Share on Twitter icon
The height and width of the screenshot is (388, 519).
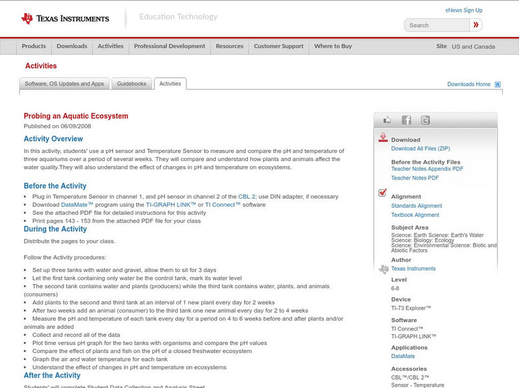click(425, 120)
